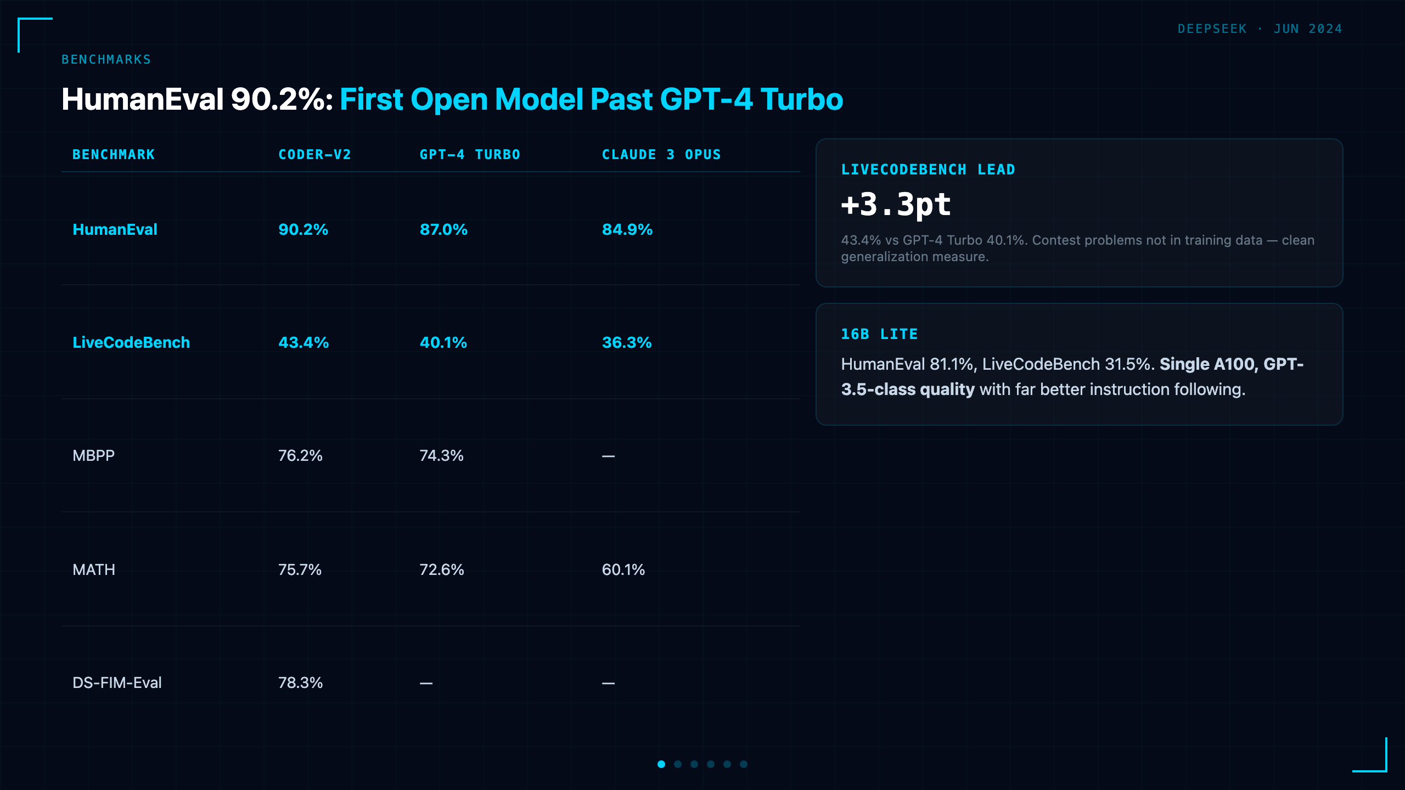Image resolution: width=1405 pixels, height=790 pixels.
Task: Select the MBPP row label
Action: (x=93, y=455)
